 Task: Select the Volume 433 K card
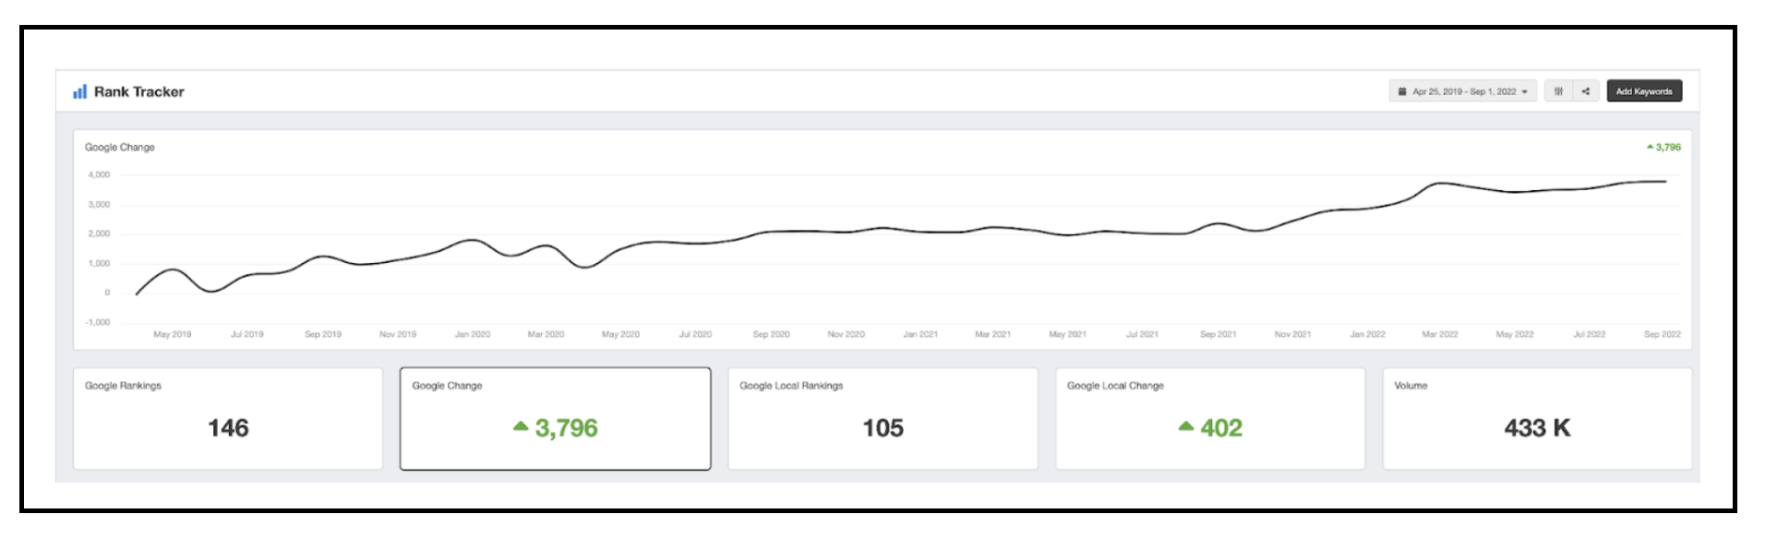[x=1537, y=419]
